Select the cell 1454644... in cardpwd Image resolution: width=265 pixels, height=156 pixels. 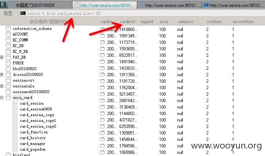point(128,139)
